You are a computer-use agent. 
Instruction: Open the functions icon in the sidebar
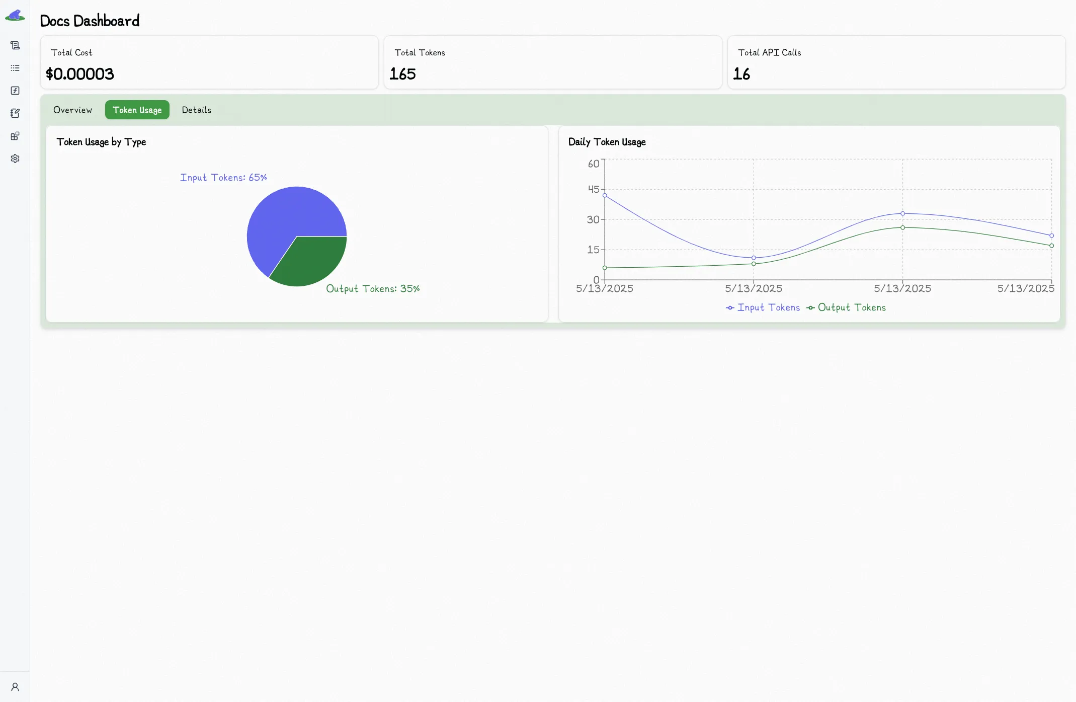[x=15, y=91]
